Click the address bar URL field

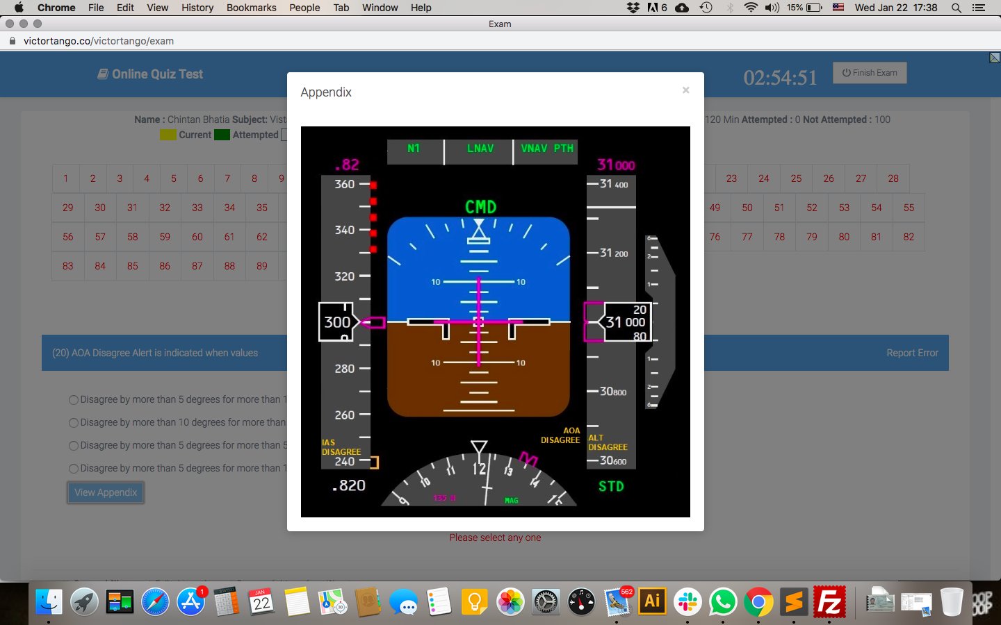coord(99,41)
